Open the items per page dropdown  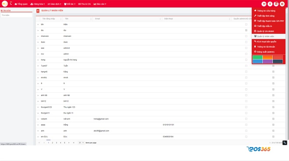[81, 143]
